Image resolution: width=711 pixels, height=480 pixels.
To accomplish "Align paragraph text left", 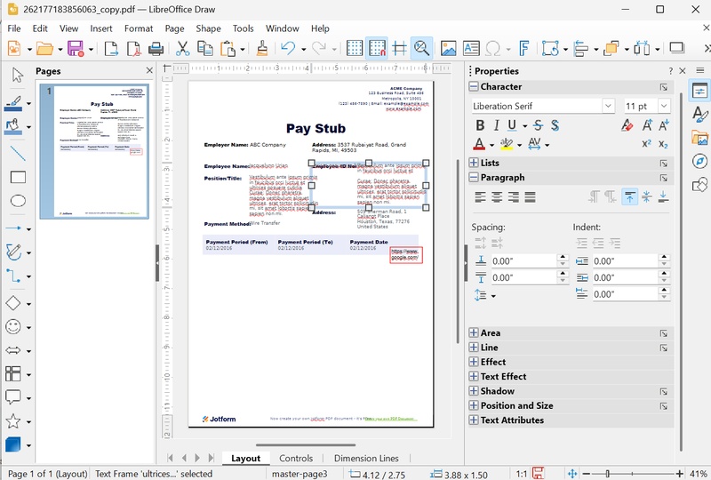I will click(x=480, y=197).
